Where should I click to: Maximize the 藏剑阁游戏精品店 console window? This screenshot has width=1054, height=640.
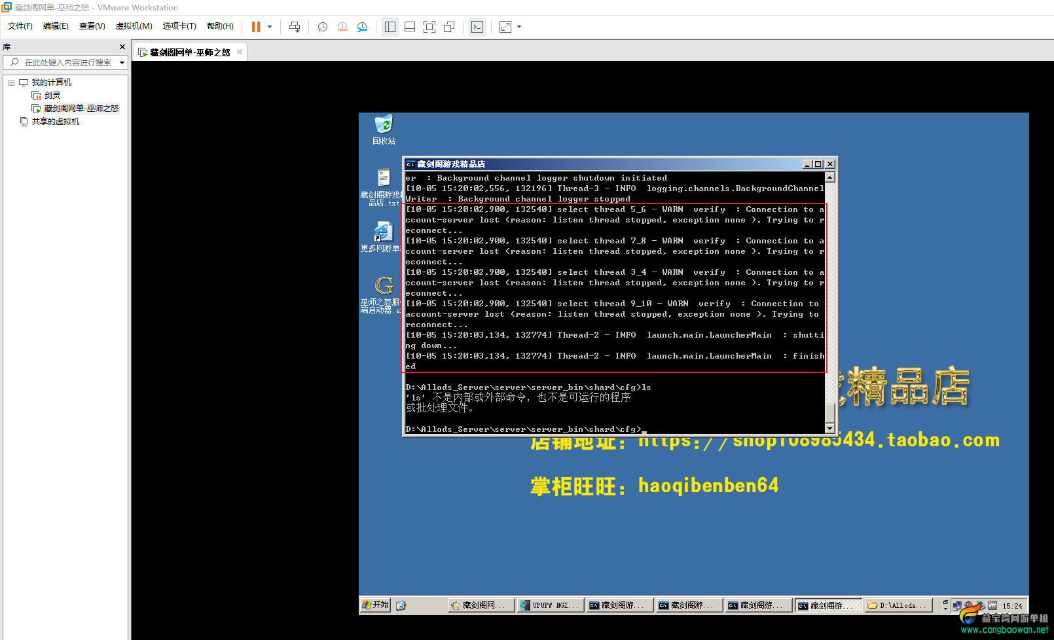(x=818, y=164)
